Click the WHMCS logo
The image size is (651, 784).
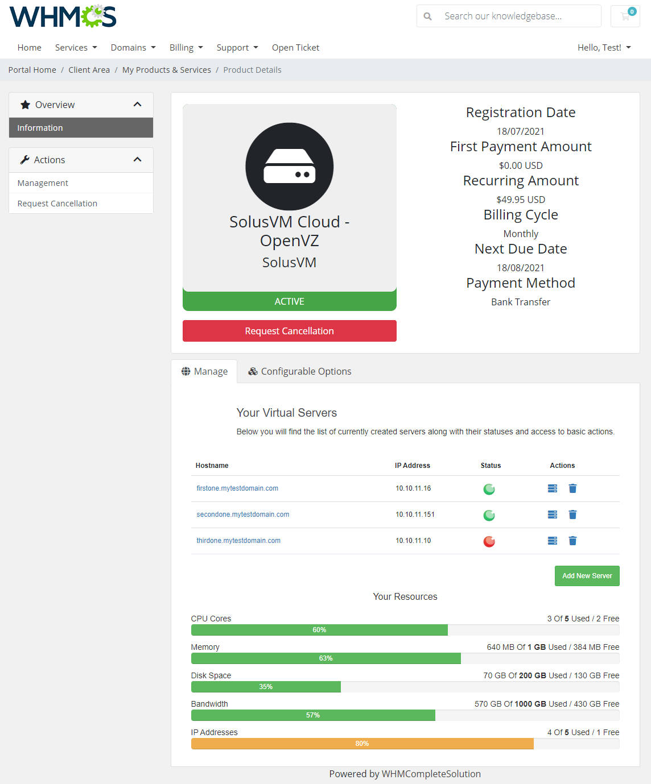coord(62,15)
